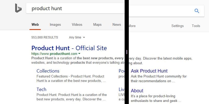
Task: Open the Videos tab
Action: [77, 25]
